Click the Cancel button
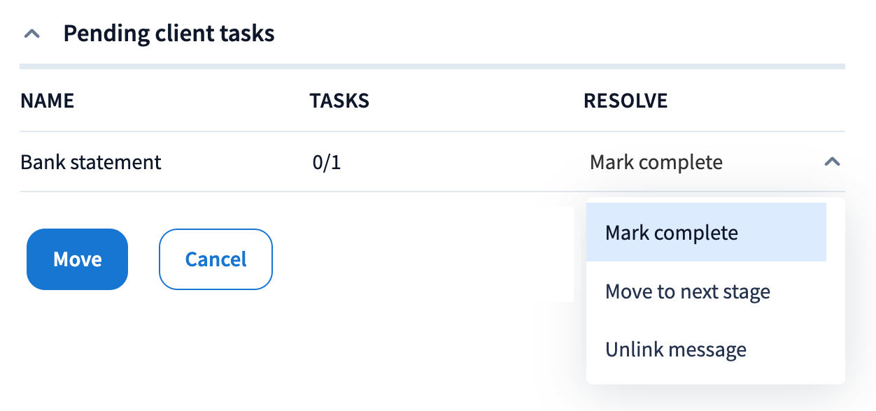 (216, 259)
